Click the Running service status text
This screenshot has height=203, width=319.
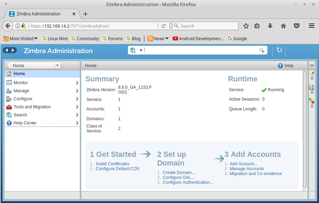tap(276, 90)
